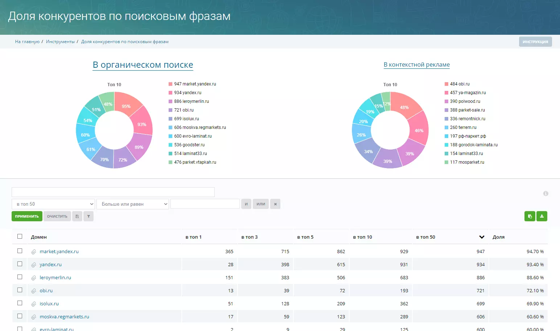Image resolution: width=560 pixels, height=331 pixels.
Task: Click the 95% segment of organic pie chart
Action: (x=126, y=106)
